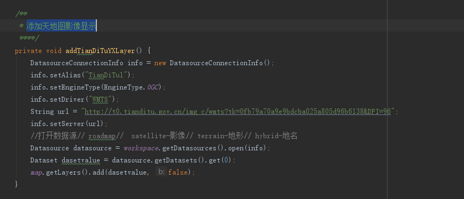Click the map field reference
The height and width of the screenshot is (199, 464).
[37, 172]
